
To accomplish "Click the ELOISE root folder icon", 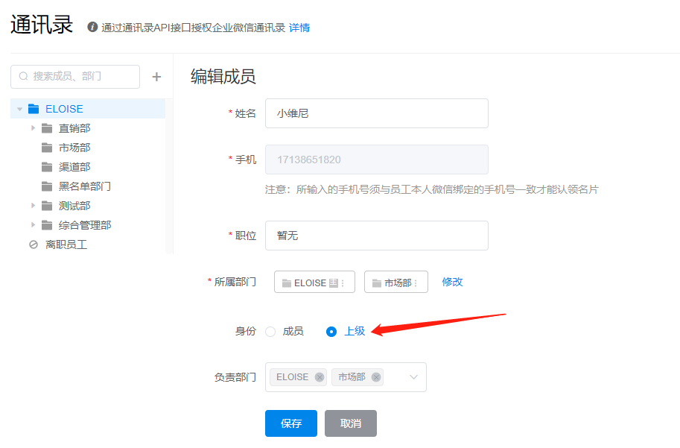I will tap(34, 109).
